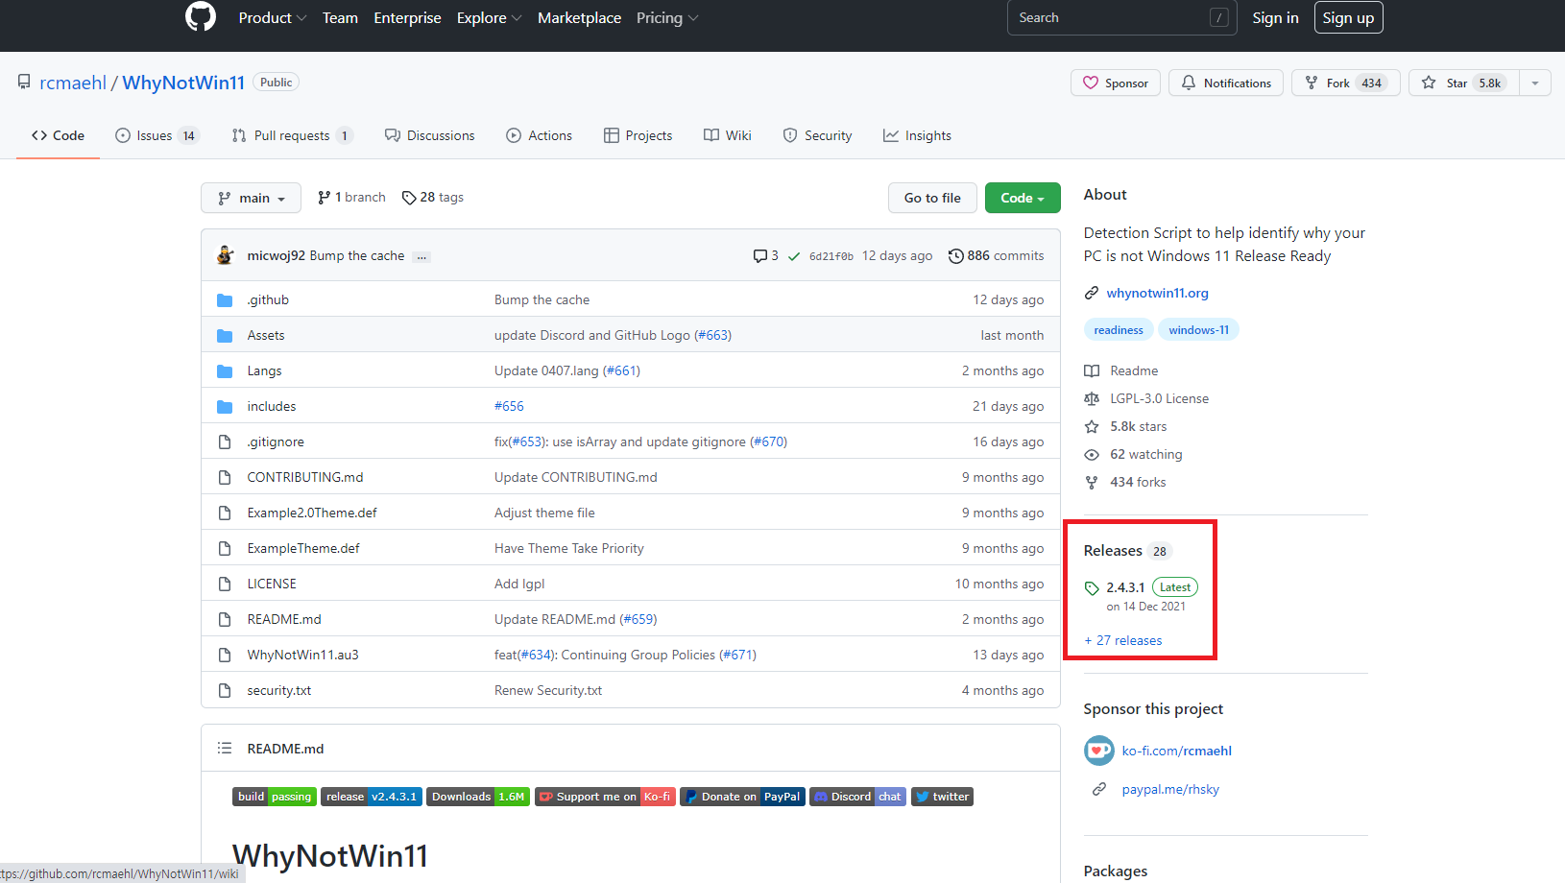Switch to the Issues tab
The image size is (1565, 883).
click(156, 135)
